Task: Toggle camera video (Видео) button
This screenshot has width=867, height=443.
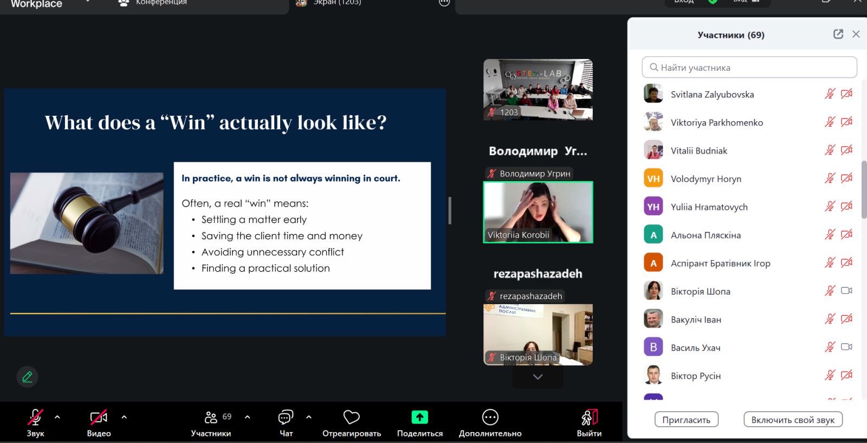Action: (x=98, y=417)
